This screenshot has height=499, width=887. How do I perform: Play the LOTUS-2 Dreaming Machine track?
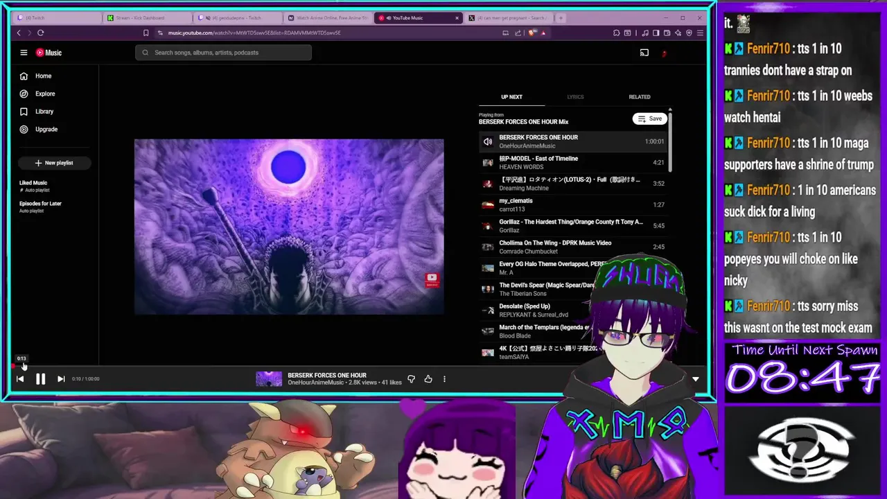click(573, 184)
